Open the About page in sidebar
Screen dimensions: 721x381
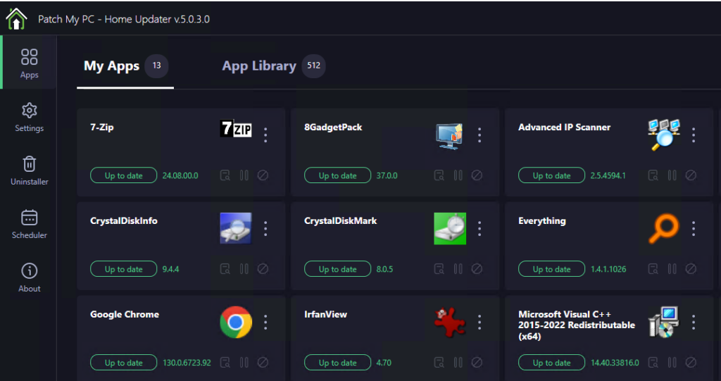pos(30,277)
